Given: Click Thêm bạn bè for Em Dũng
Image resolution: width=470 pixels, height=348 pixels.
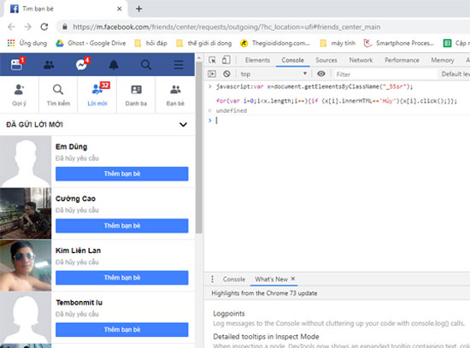Looking at the screenshot, I should pos(122,174).
